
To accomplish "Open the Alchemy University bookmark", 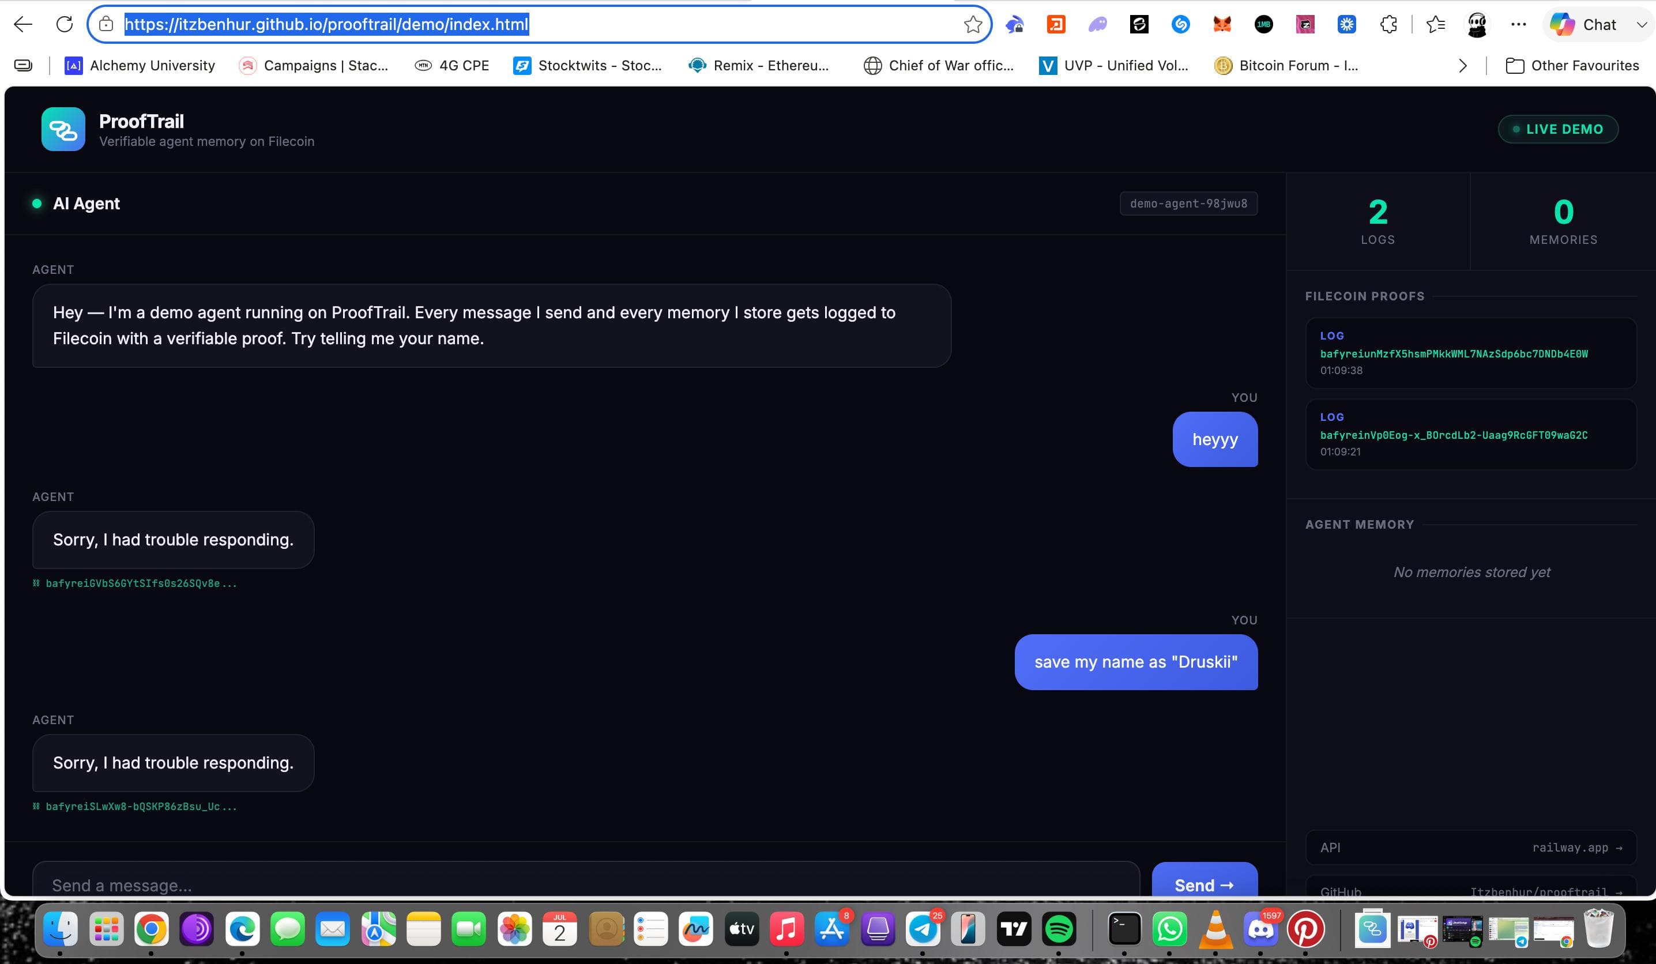I will pyautogui.click(x=140, y=66).
